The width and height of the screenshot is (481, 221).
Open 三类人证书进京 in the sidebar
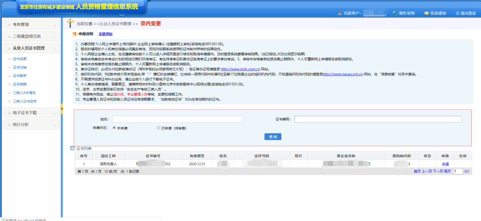[24, 101]
